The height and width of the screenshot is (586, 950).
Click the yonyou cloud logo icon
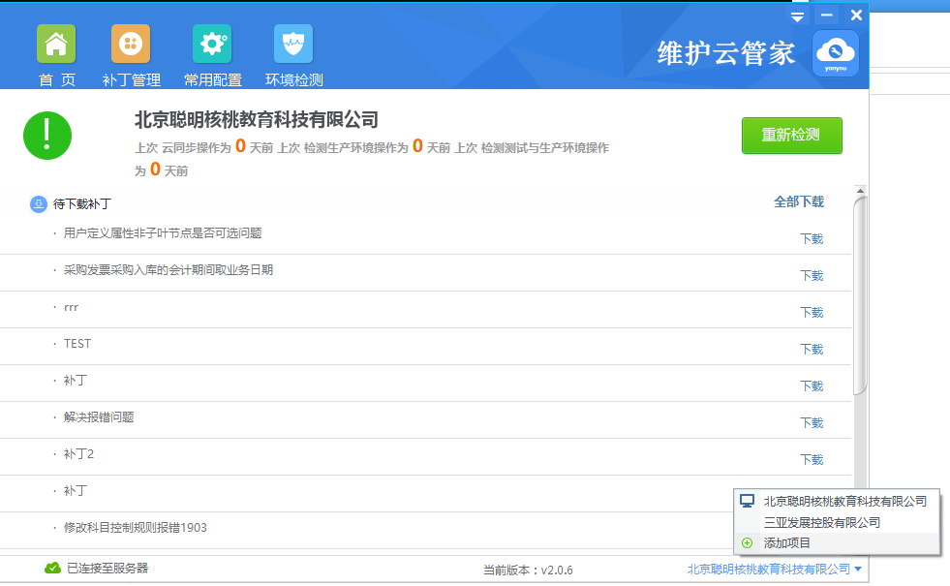click(x=836, y=53)
